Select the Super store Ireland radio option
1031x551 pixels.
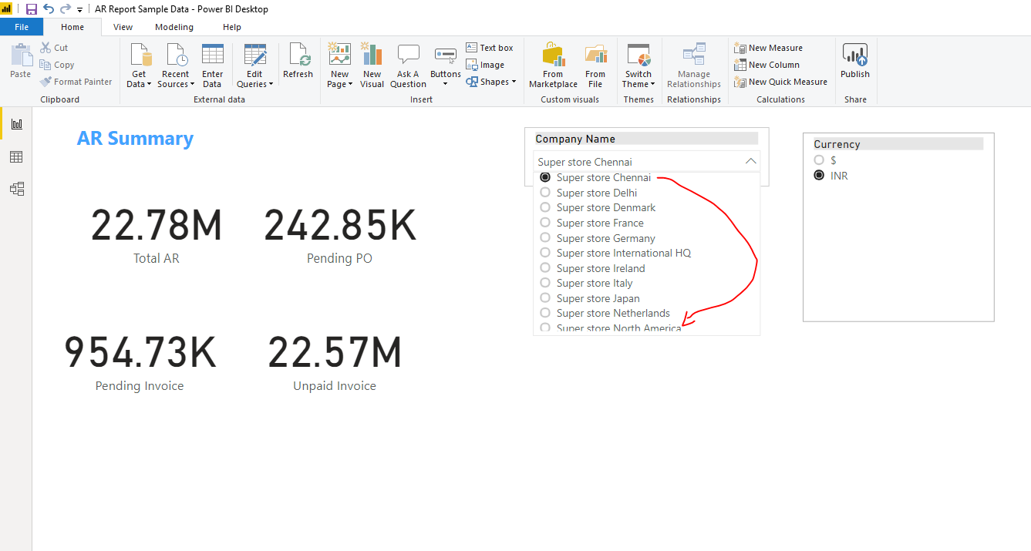point(545,268)
